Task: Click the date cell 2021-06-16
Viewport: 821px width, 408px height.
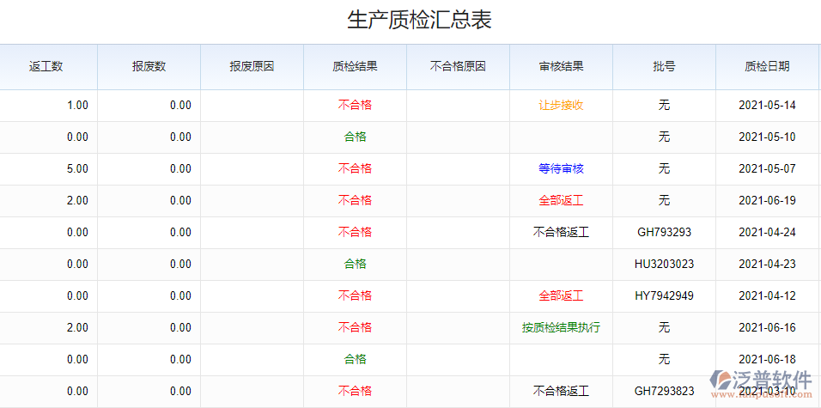Action: pyautogui.click(x=767, y=328)
